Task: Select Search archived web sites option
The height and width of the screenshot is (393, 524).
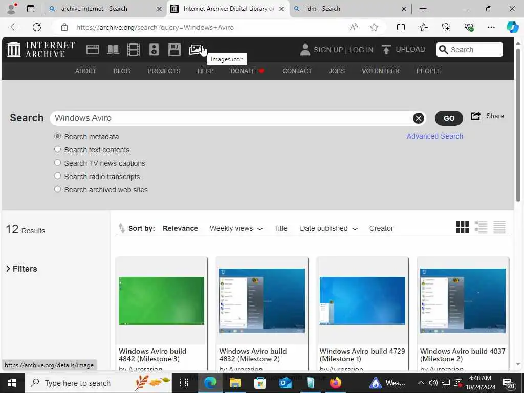Action: [57, 189]
